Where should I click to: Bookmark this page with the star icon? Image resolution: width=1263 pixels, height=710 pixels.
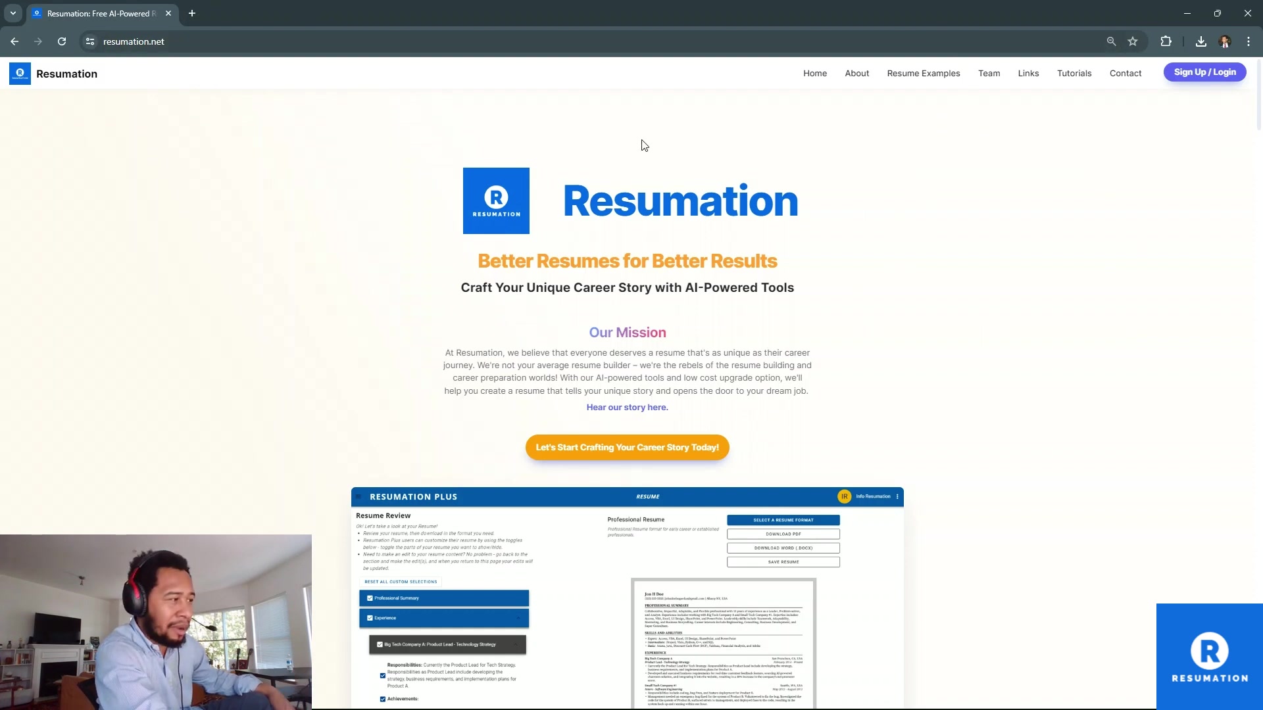click(x=1133, y=41)
